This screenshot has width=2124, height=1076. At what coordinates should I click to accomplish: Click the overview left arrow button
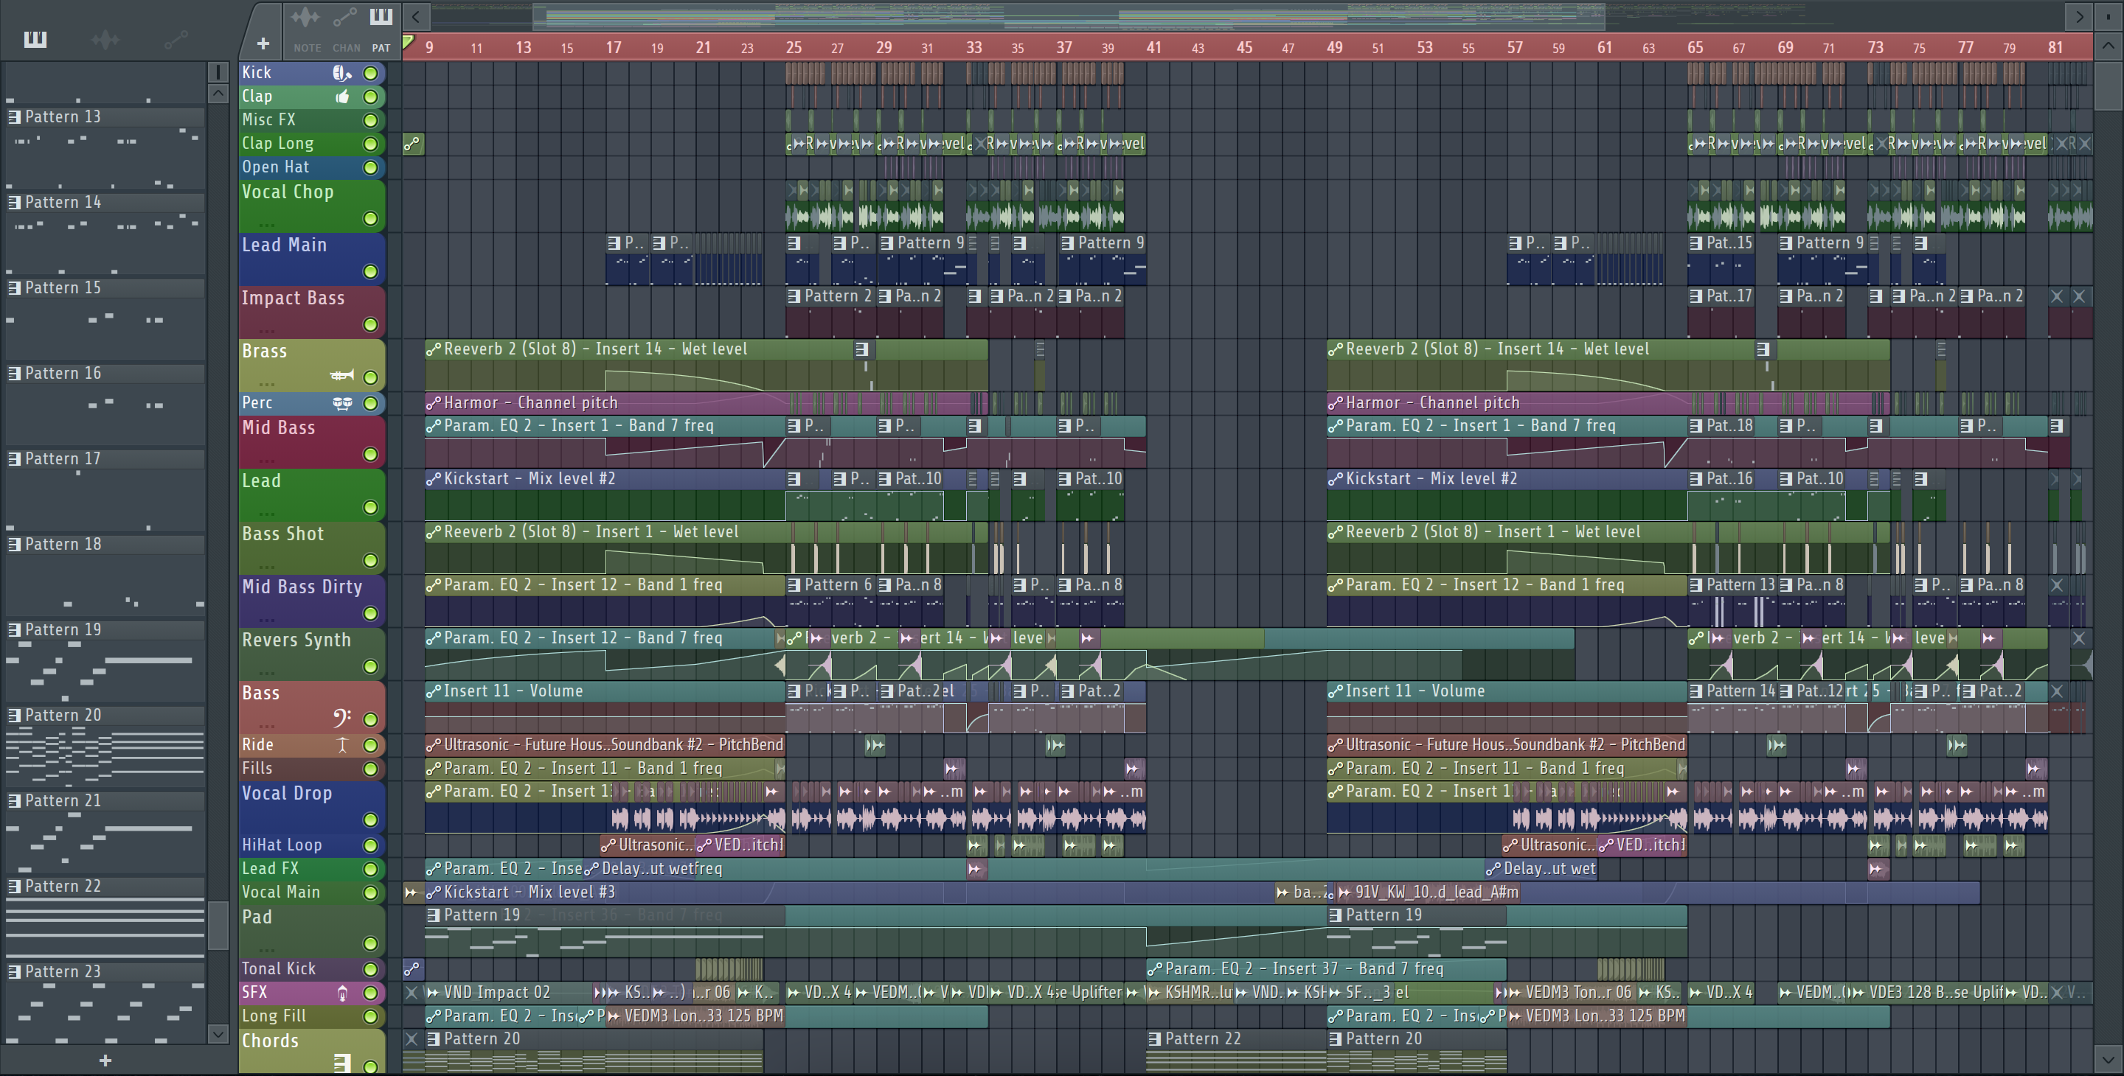point(417,15)
